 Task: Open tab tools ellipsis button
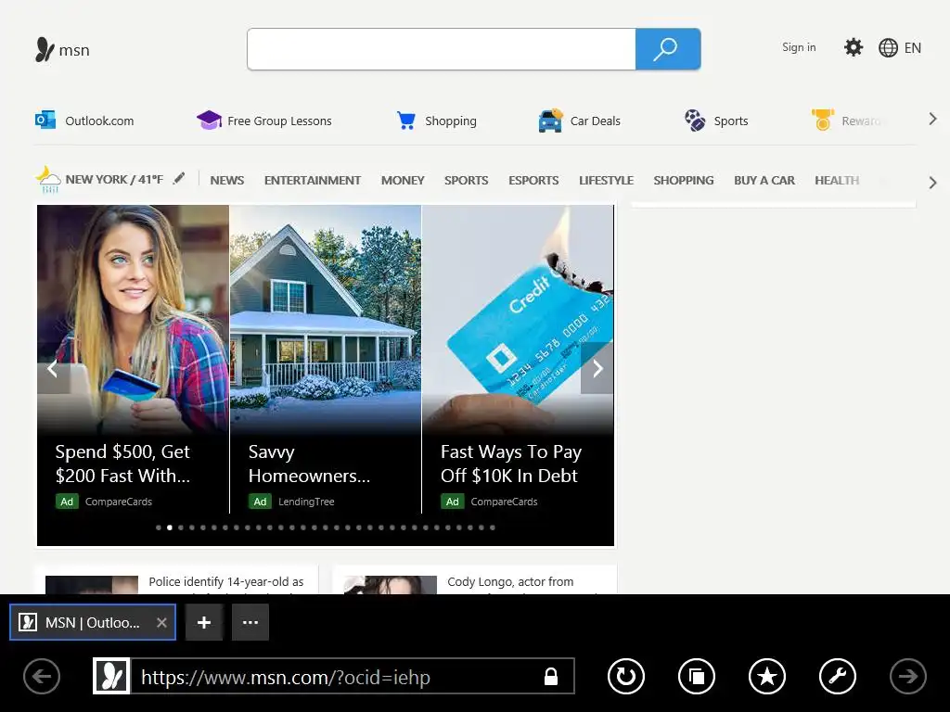[250, 622]
